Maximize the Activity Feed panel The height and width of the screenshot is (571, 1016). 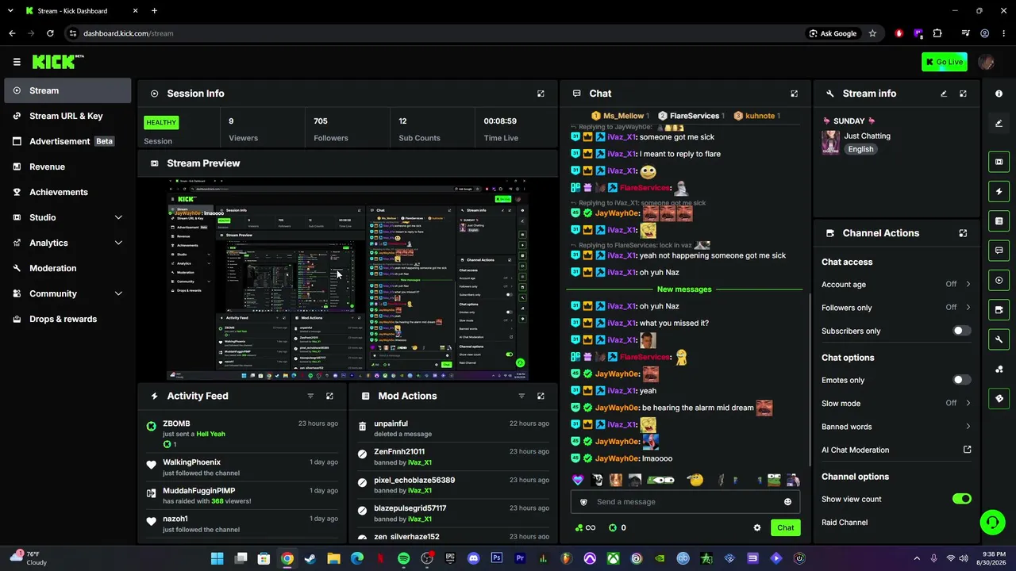pos(329,396)
